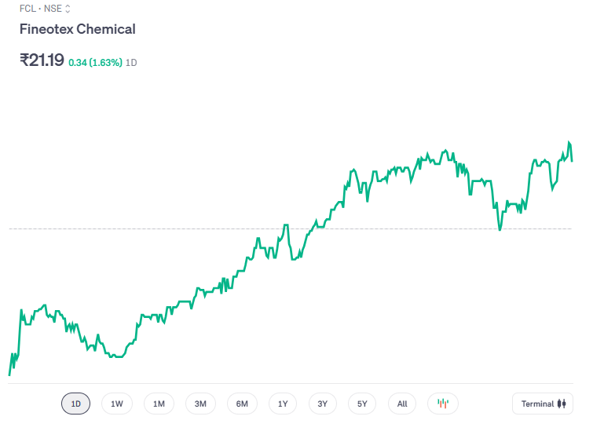The width and height of the screenshot is (593, 431).
Task: Click the Fineotex Chemical stock name
Action: coord(77,29)
